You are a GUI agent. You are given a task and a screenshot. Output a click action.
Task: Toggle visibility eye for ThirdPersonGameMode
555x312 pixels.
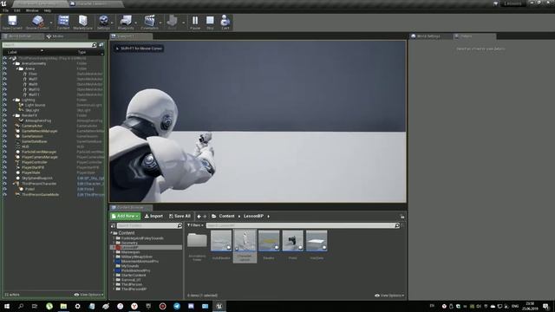[4, 194]
